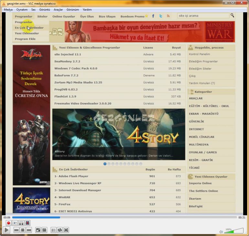Open the Üye Olun link
249x236 pixels.
coord(87,16)
